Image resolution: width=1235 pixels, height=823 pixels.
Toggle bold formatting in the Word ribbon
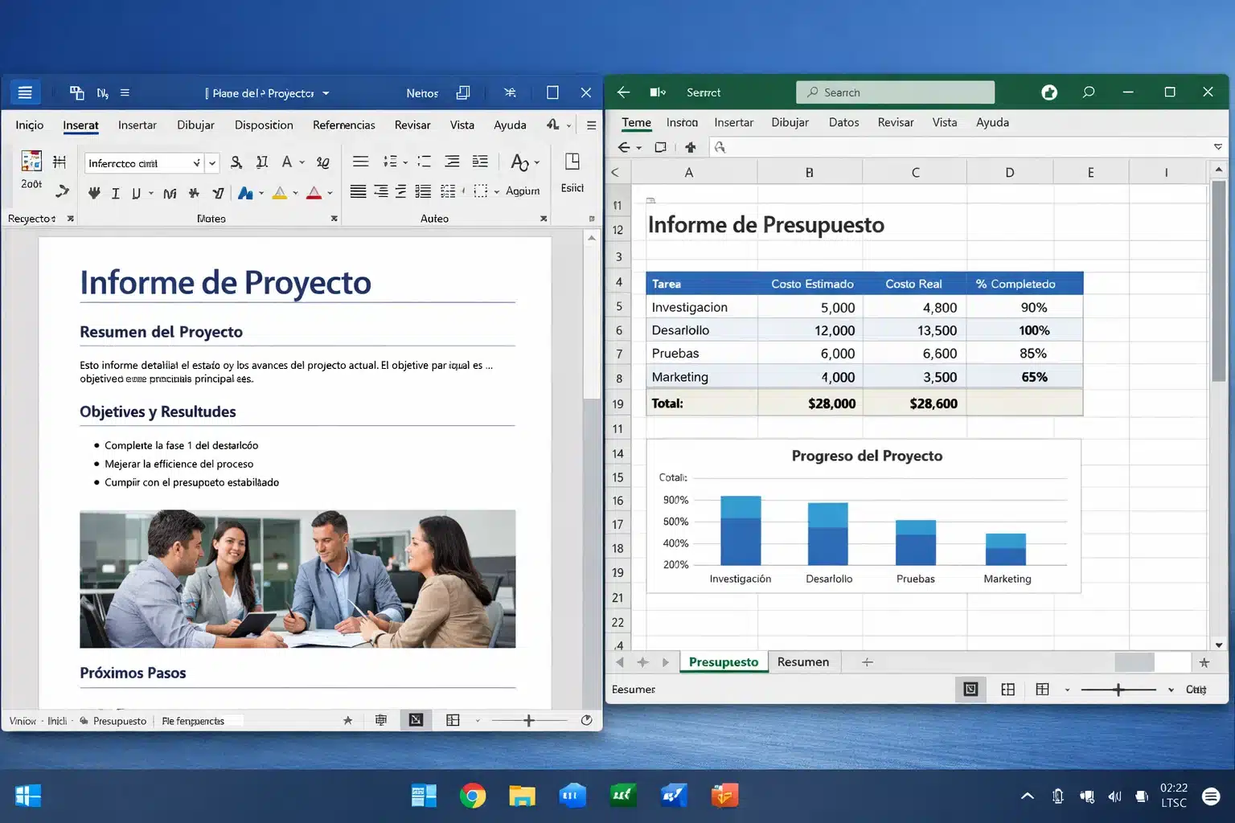(94, 191)
